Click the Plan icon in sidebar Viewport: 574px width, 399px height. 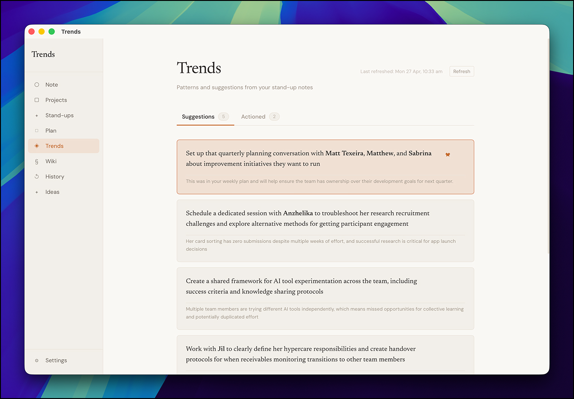37,131
